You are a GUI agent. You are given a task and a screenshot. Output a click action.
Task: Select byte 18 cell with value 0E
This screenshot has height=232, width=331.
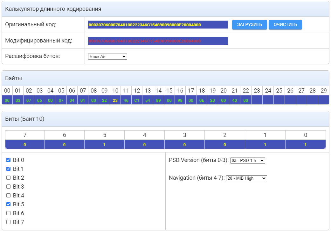202,100
